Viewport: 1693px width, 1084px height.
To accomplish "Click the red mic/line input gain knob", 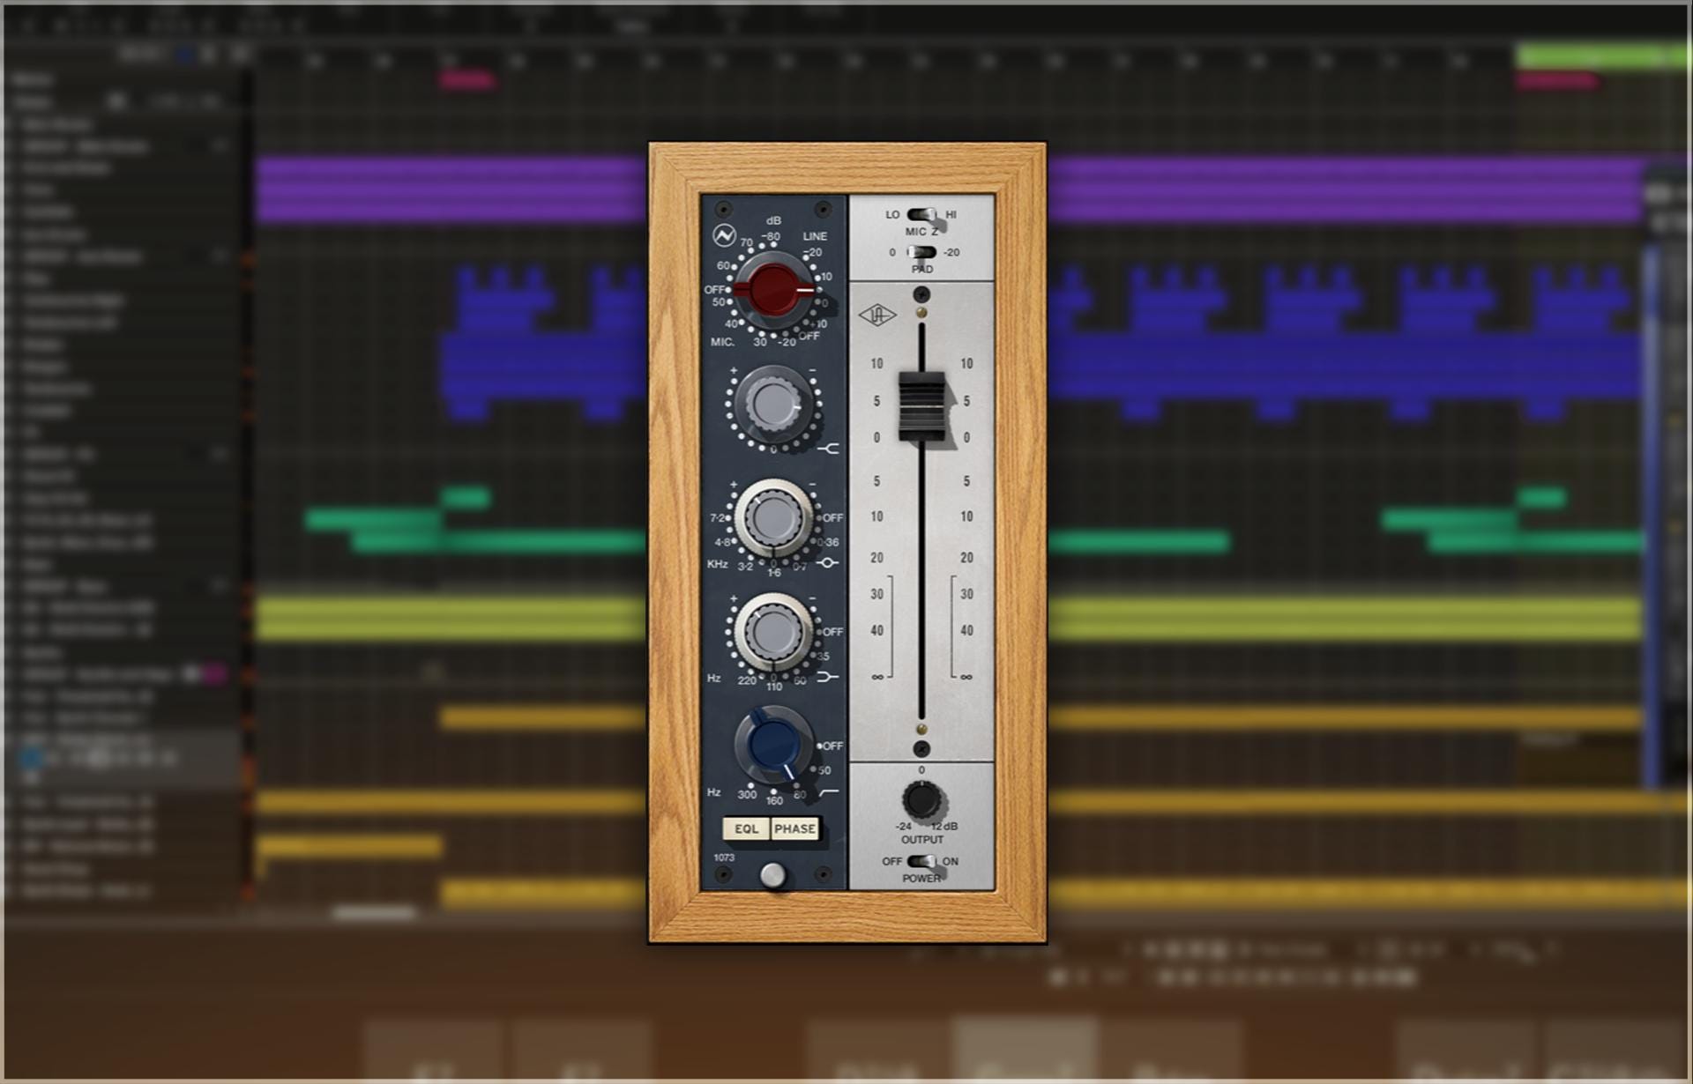I will click(774, 289).
